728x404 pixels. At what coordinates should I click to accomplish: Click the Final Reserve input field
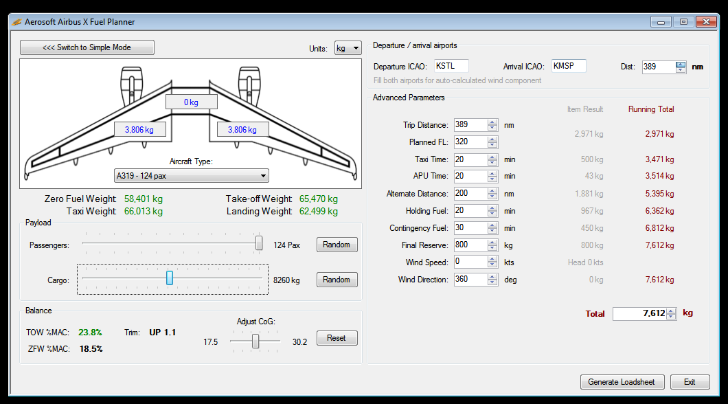[470, 245]
